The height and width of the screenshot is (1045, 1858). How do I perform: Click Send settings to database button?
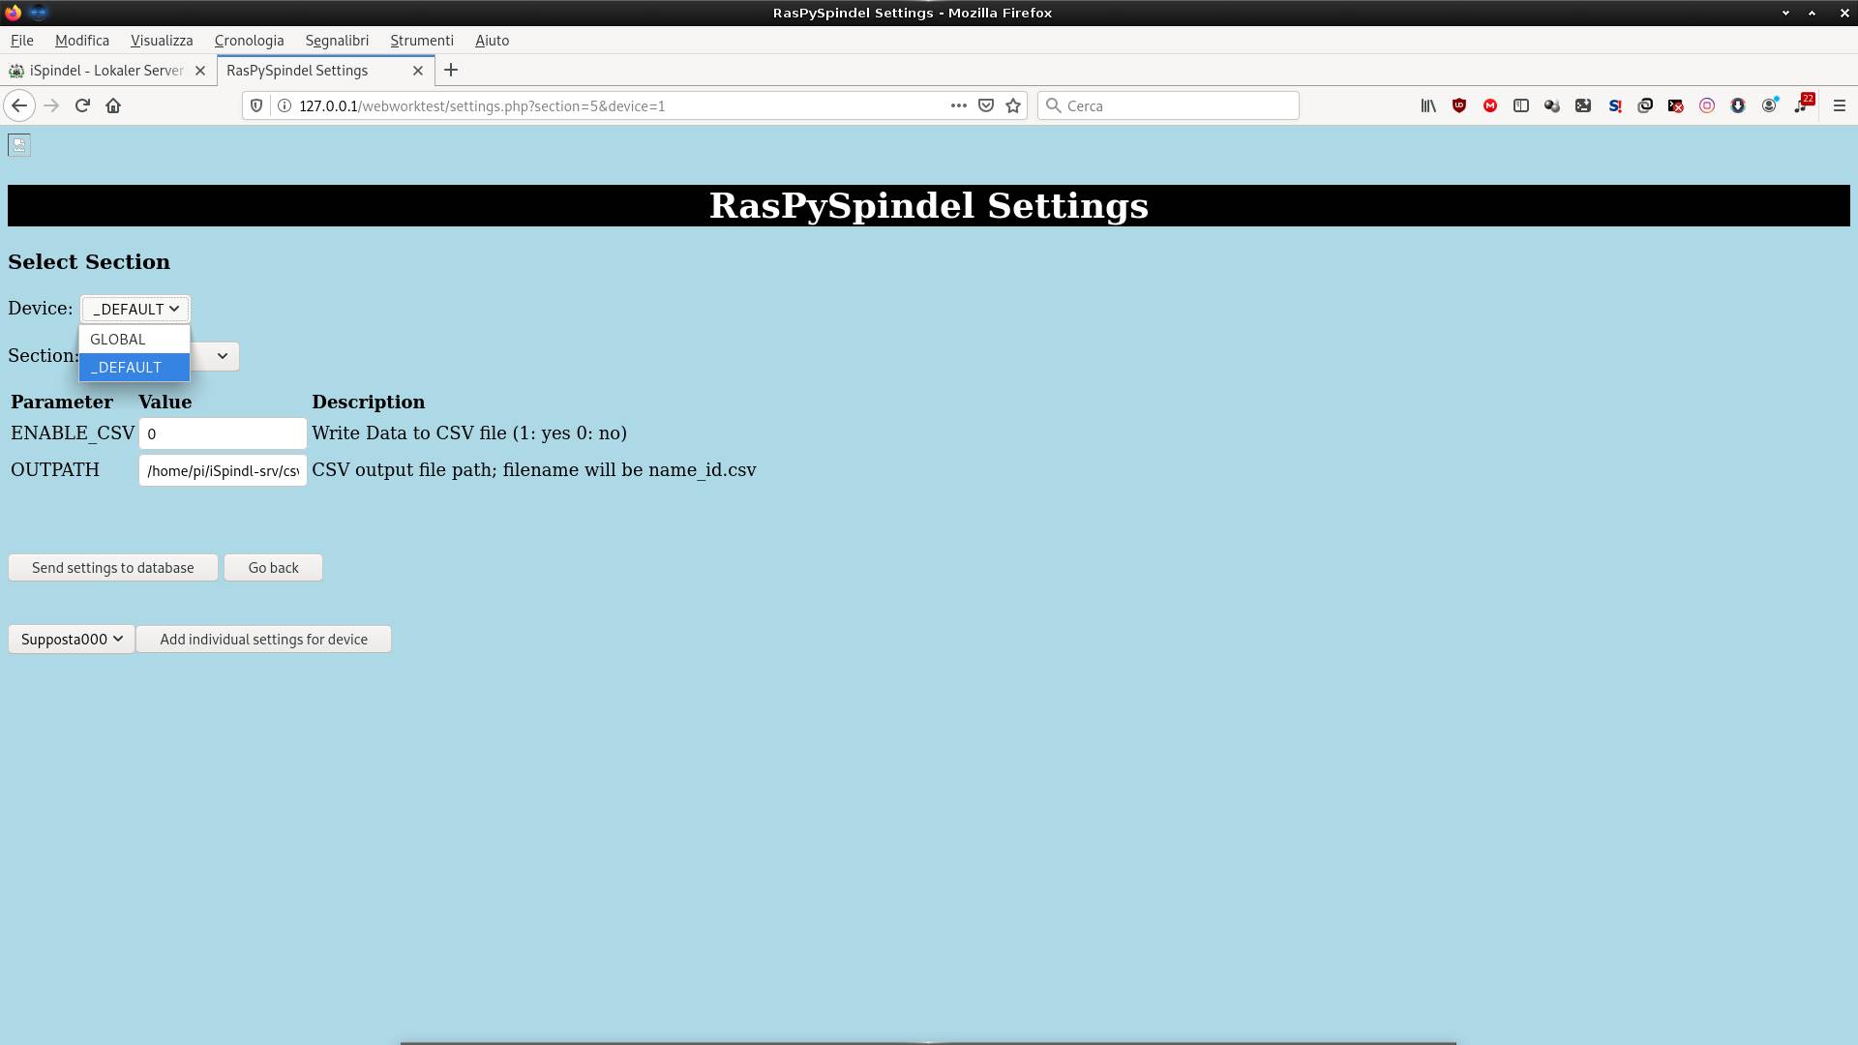tap(112, 568)
